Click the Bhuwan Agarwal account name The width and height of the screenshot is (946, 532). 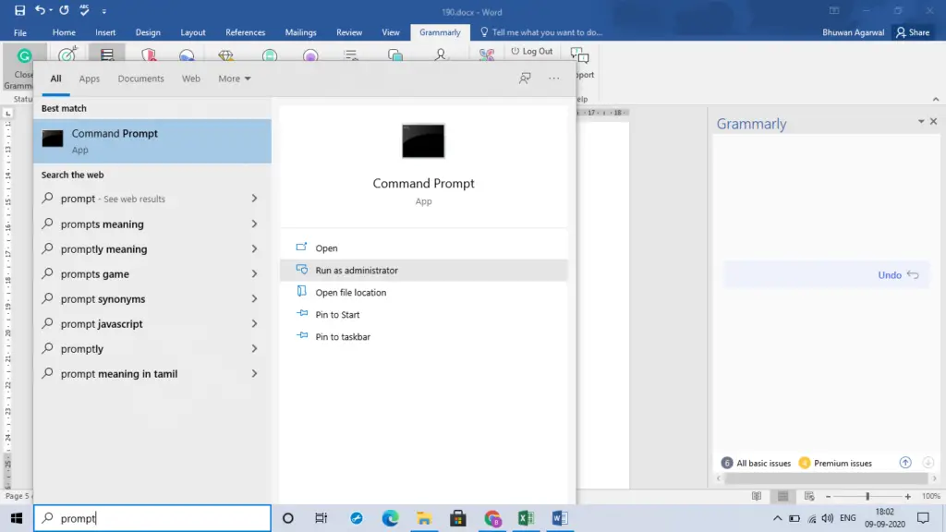tap(853, 32)
